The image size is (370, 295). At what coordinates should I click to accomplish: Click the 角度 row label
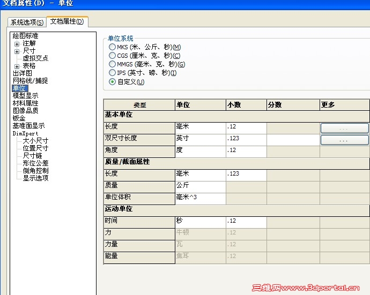point(139,152)
